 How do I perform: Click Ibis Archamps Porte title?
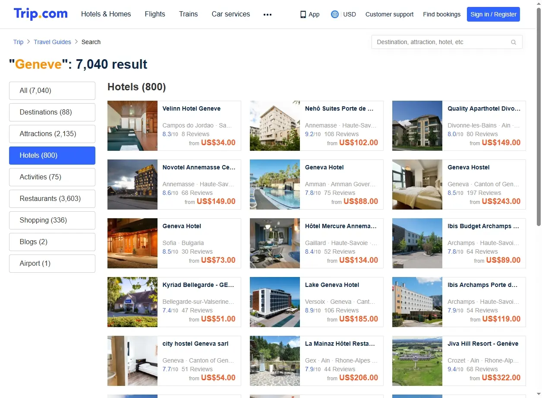click(482, 285)
